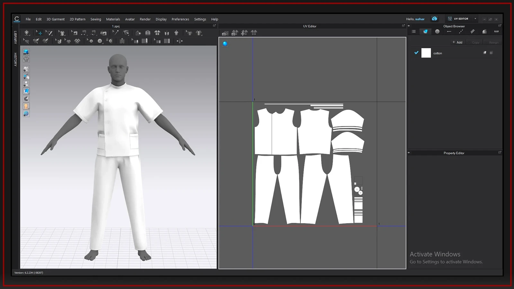Open the File menu

coord(28,19)
